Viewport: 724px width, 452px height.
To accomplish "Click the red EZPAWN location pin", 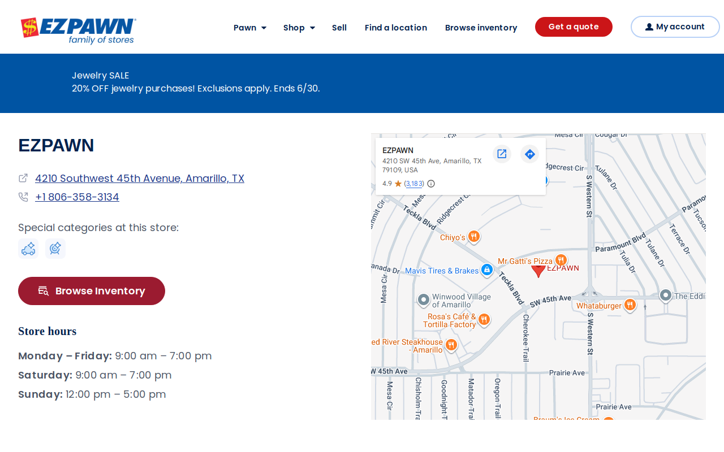I will pos(538,271).
